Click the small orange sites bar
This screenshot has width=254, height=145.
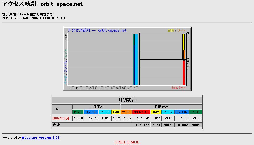(184, 54)
